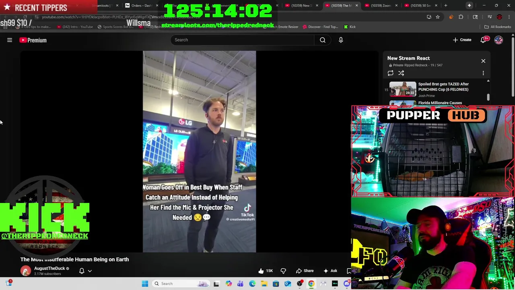Open 'Discover - Find Top...' bookmark

320,27
